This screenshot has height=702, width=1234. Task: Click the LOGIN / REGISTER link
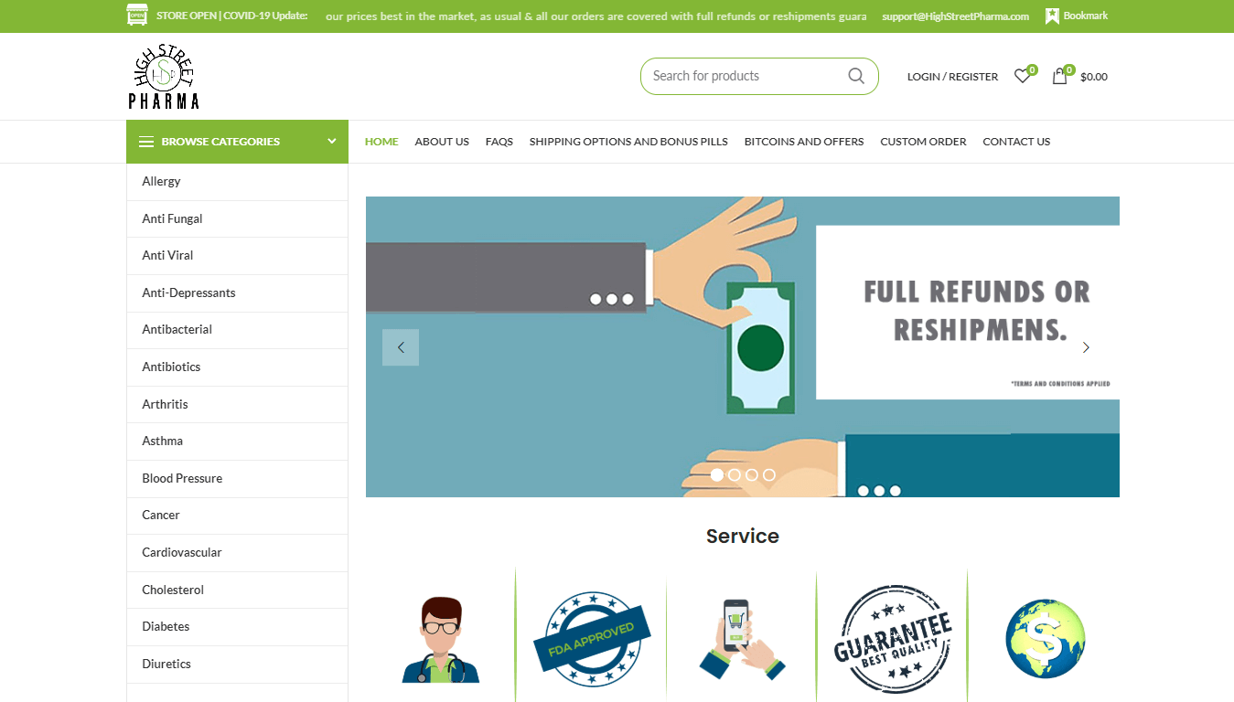952,77
